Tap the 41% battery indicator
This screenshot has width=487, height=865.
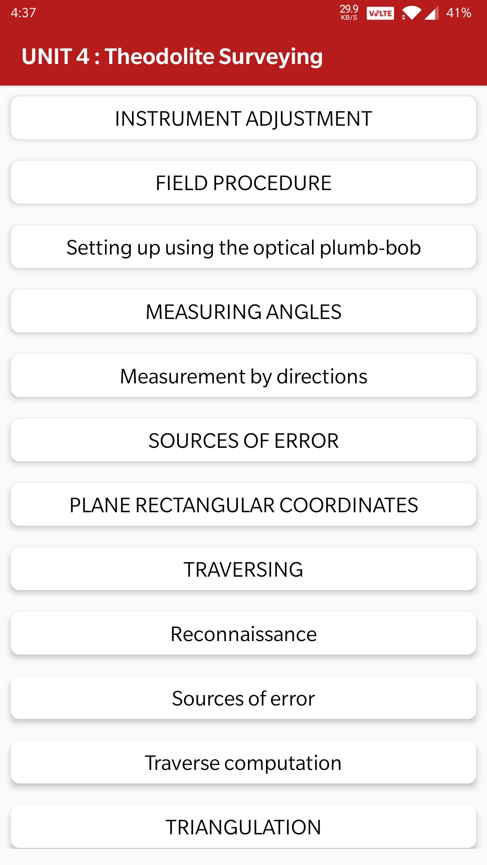pos(459,13)
